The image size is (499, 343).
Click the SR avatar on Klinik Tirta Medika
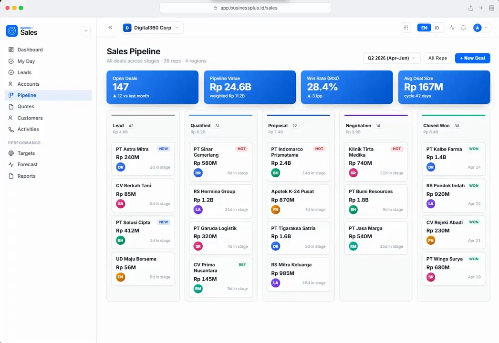[x=353, y=173]
